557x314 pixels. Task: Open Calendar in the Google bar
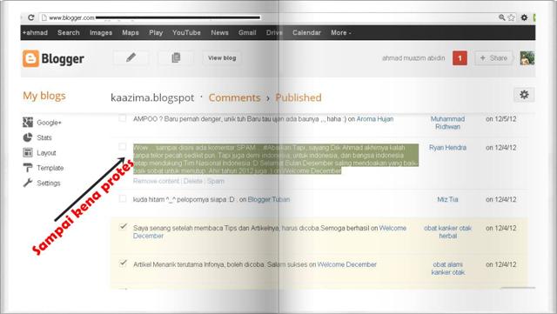click(x=306, y=33)
